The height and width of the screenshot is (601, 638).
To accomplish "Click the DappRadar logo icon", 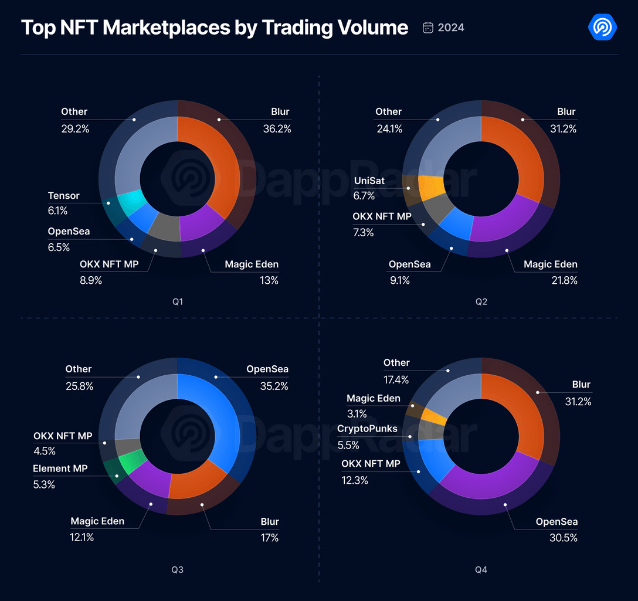I will (x=602, y=27).
